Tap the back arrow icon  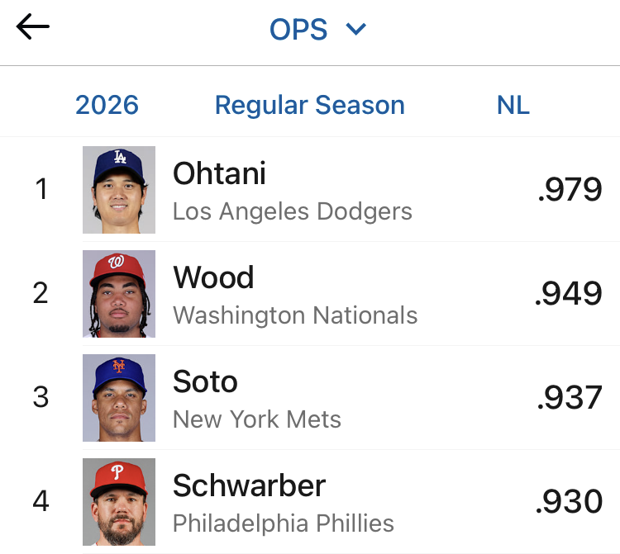pos(33,26)
